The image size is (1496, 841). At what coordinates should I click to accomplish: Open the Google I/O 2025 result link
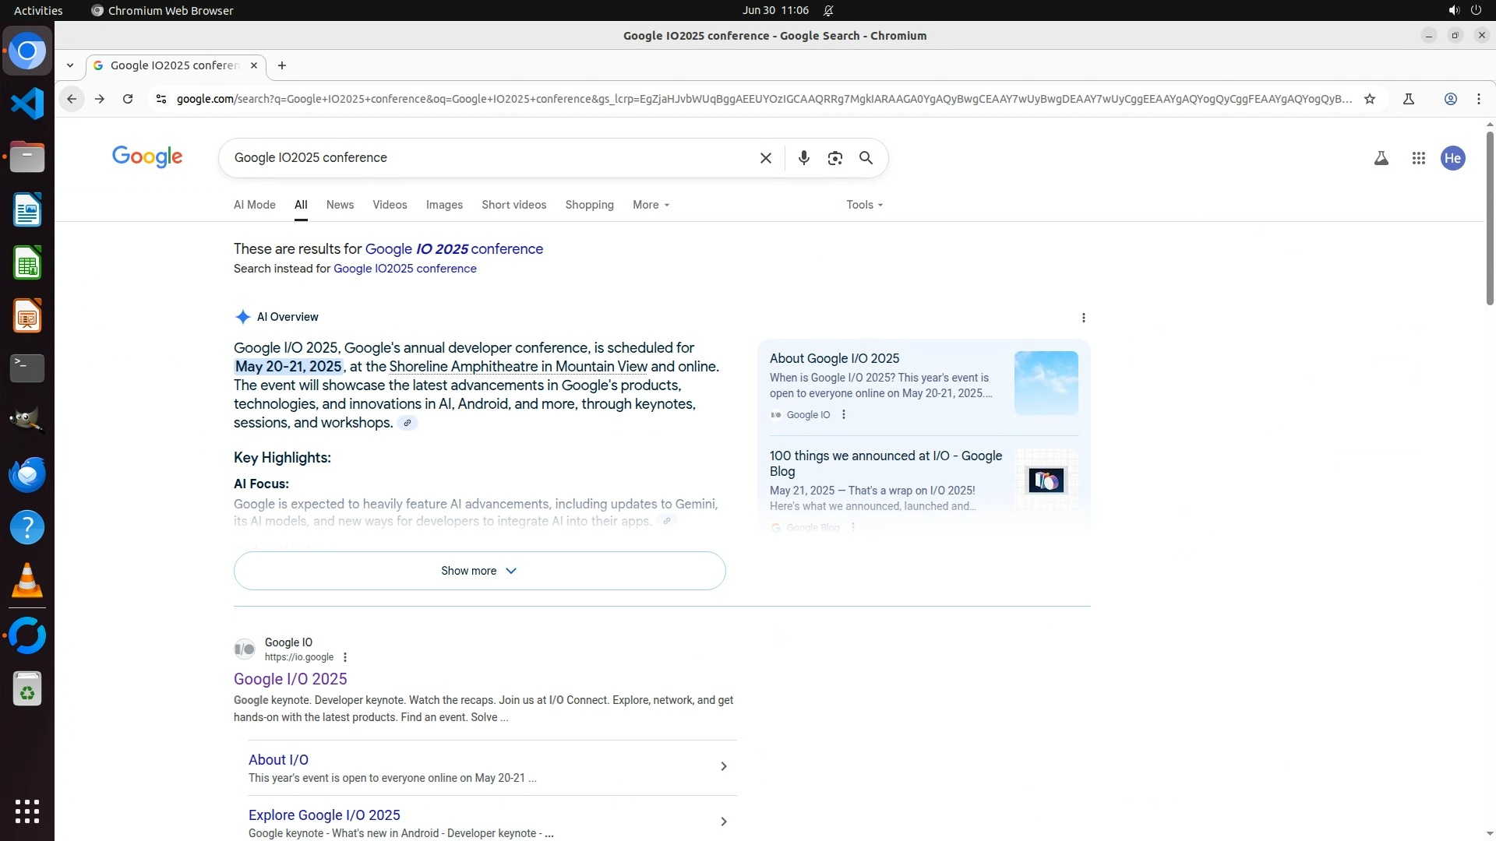(x=290, y=679)
